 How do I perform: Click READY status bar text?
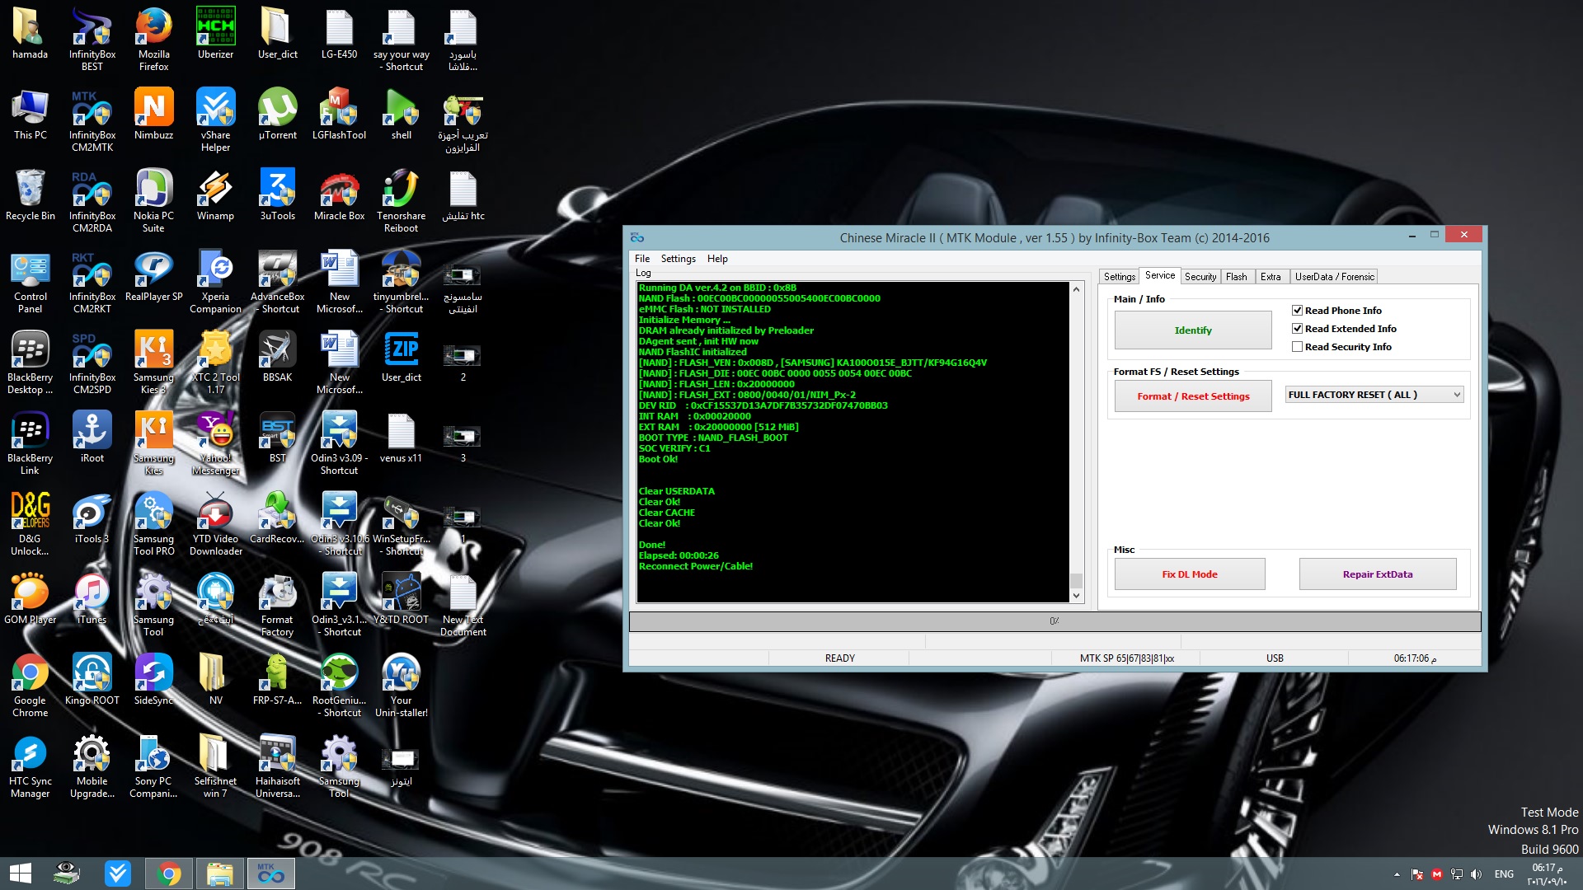coord(839,658)
